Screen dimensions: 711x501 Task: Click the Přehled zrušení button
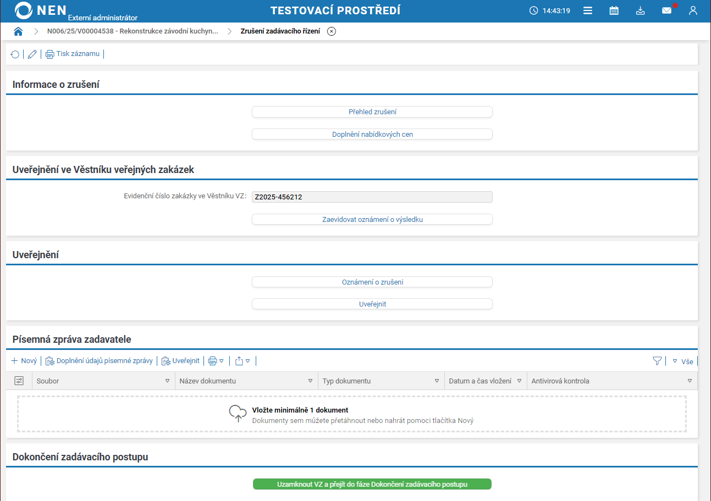[x=372, y=112]
